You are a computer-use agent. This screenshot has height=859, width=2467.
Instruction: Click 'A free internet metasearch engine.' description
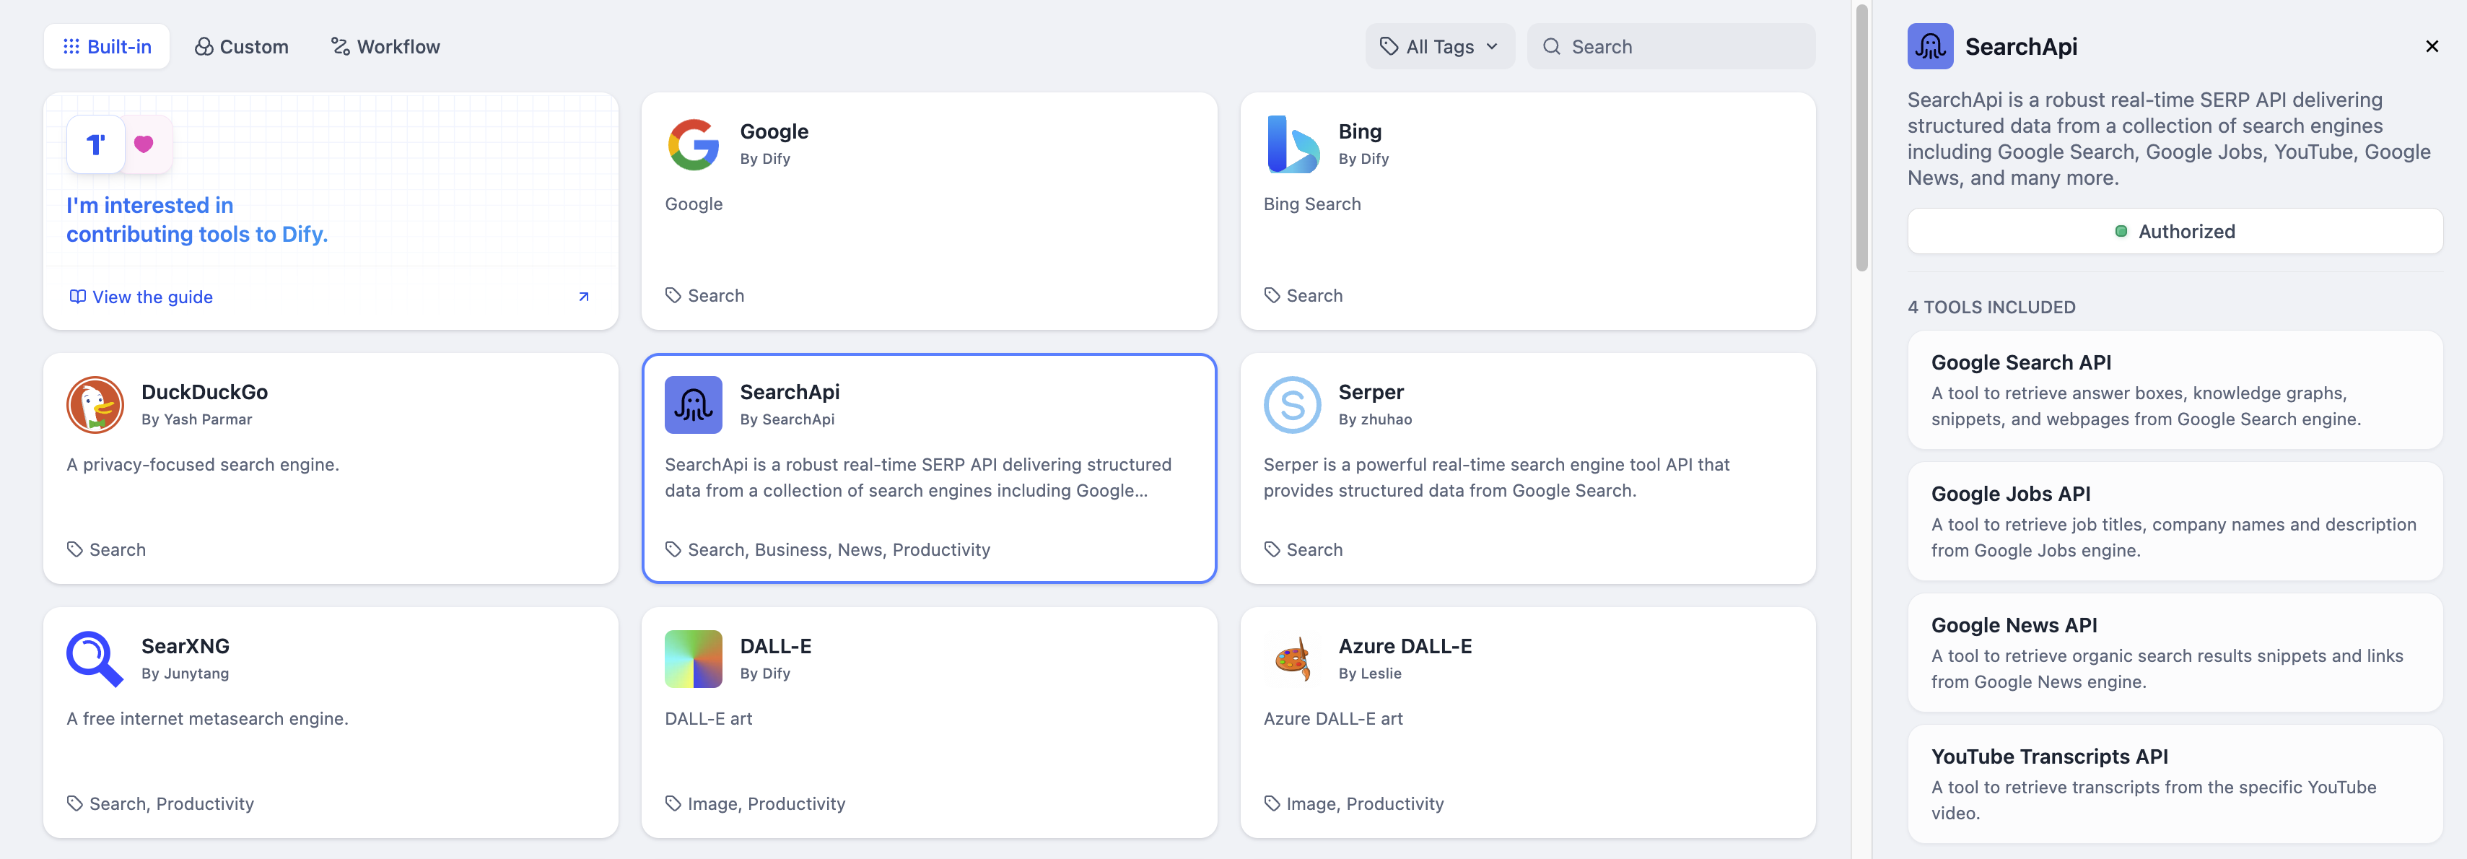pos(208,718)
